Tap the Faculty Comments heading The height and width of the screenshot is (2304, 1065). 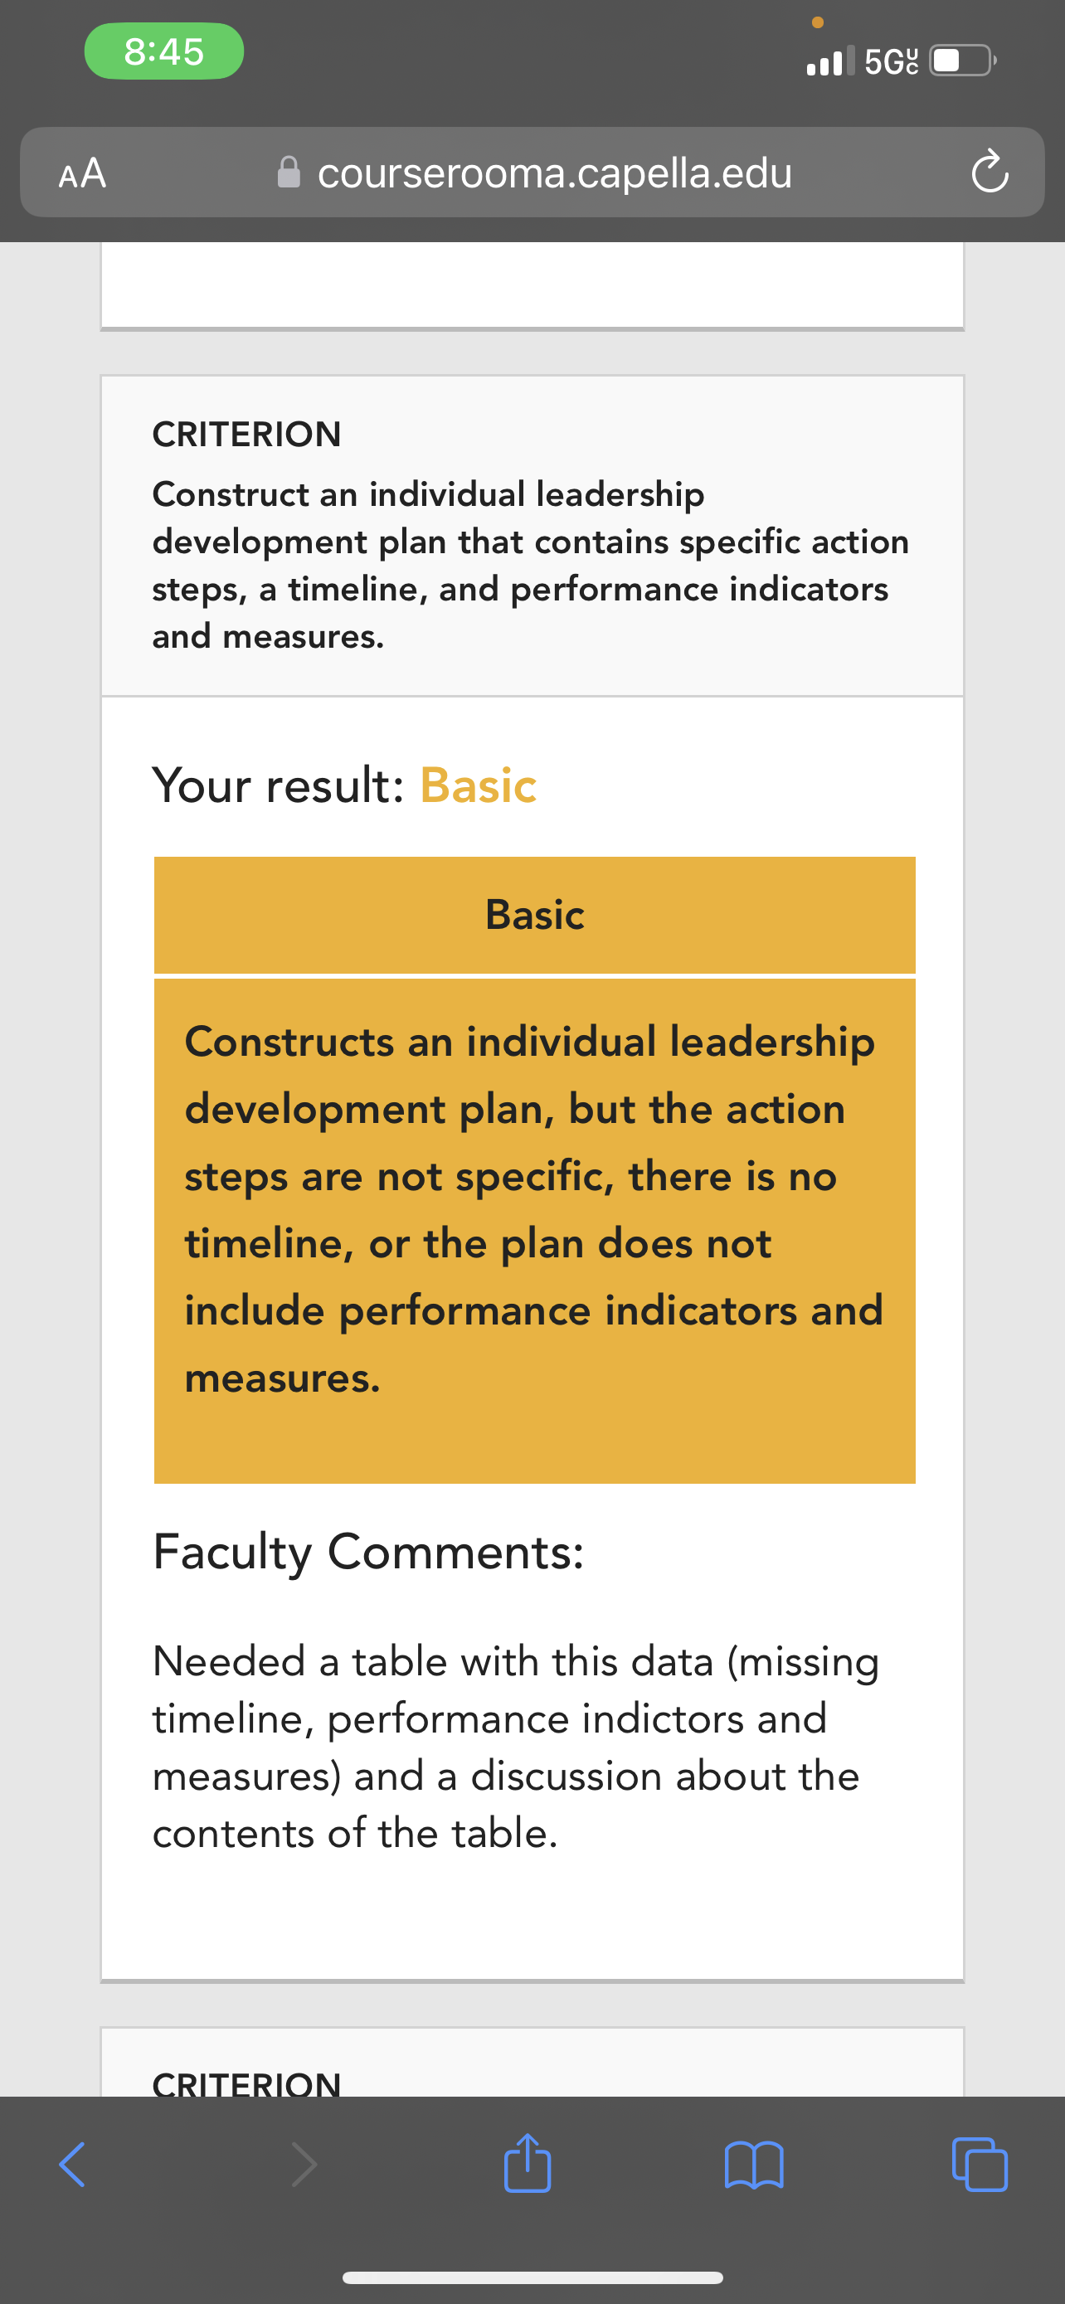pyautogui.click(x=368, y=1552)
